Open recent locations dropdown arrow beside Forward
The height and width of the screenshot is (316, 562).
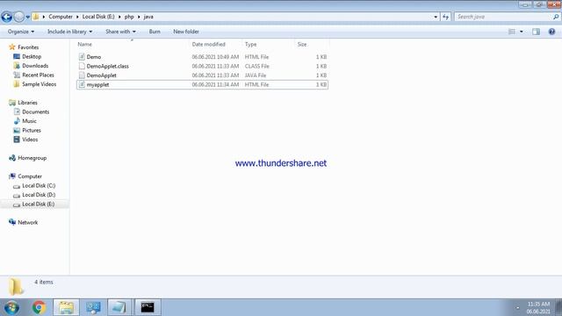click(27, 17)
